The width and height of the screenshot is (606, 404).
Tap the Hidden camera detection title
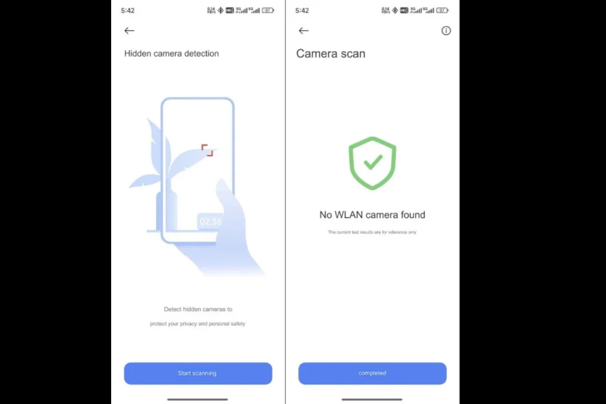172,54
